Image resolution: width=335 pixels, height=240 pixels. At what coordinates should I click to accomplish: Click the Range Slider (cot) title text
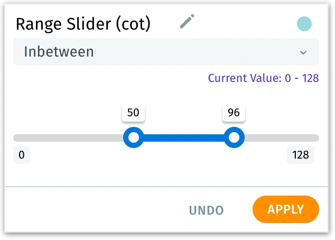click(x=83, y=24)
